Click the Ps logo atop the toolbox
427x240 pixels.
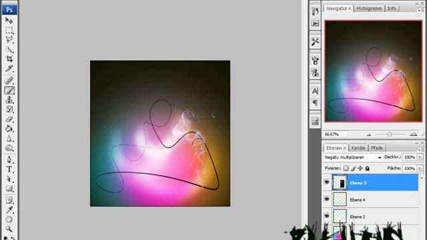click(x=9, y=10)
